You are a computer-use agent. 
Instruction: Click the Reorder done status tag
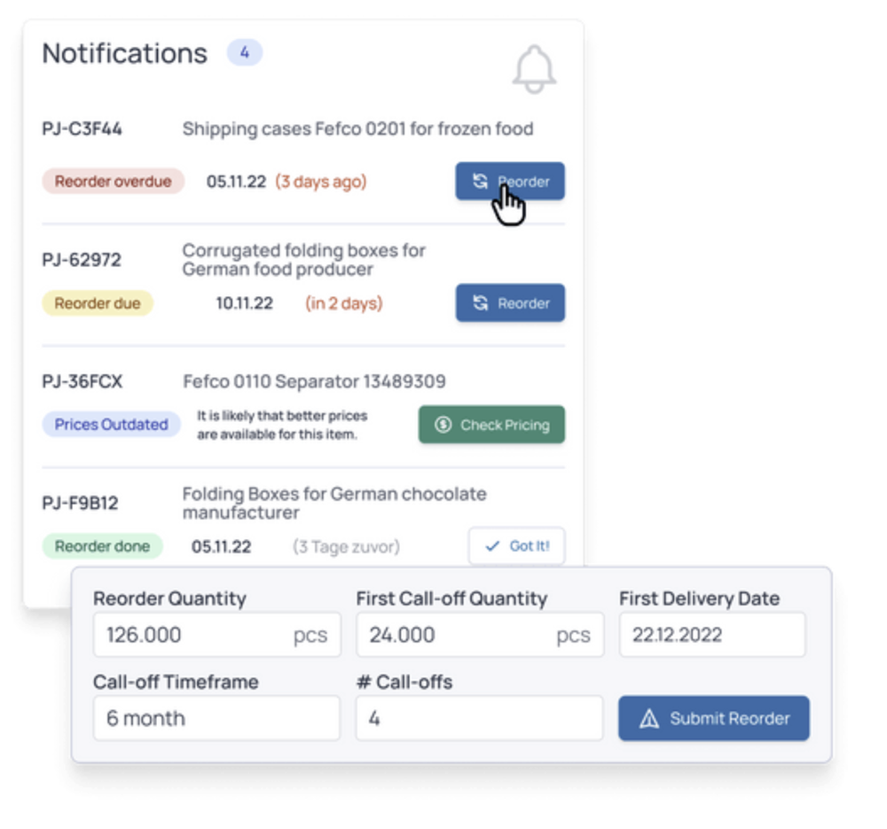click(x=102, y=546)
